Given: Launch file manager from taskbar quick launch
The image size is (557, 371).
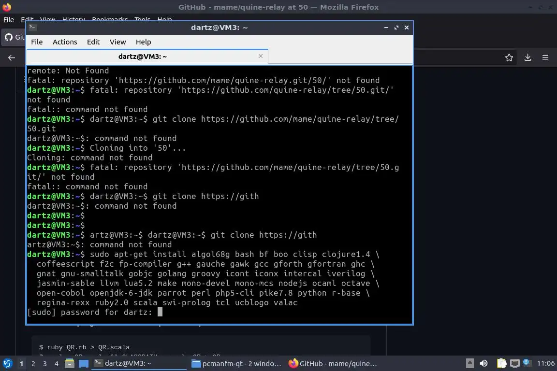Looking at the screenshot, I should (70, 363).
